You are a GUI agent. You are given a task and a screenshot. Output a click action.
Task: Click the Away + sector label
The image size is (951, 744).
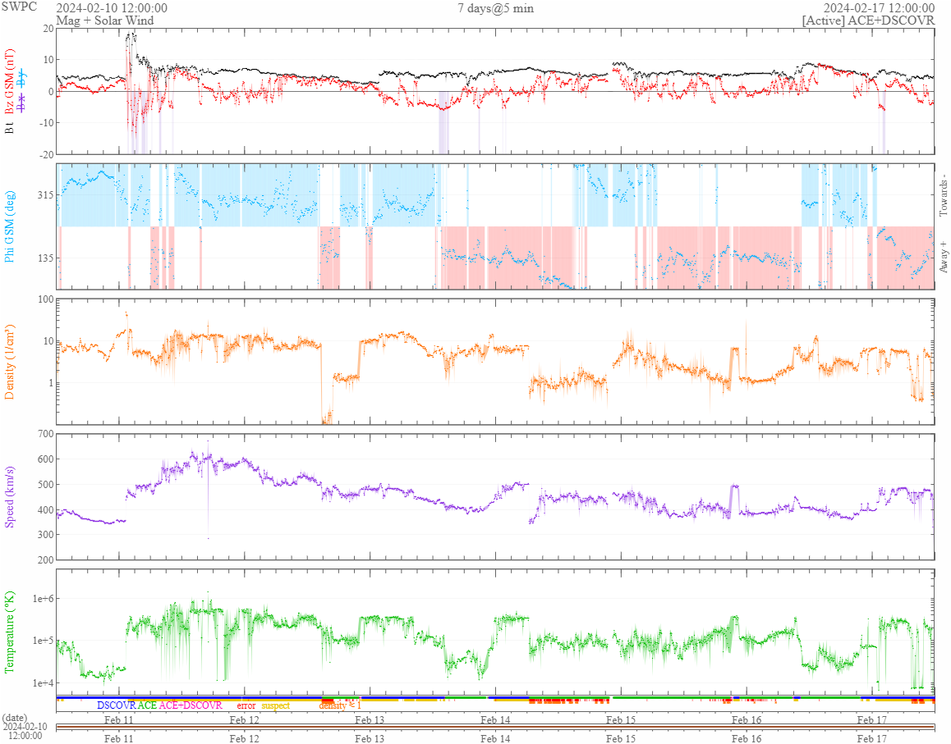(943, 257)
